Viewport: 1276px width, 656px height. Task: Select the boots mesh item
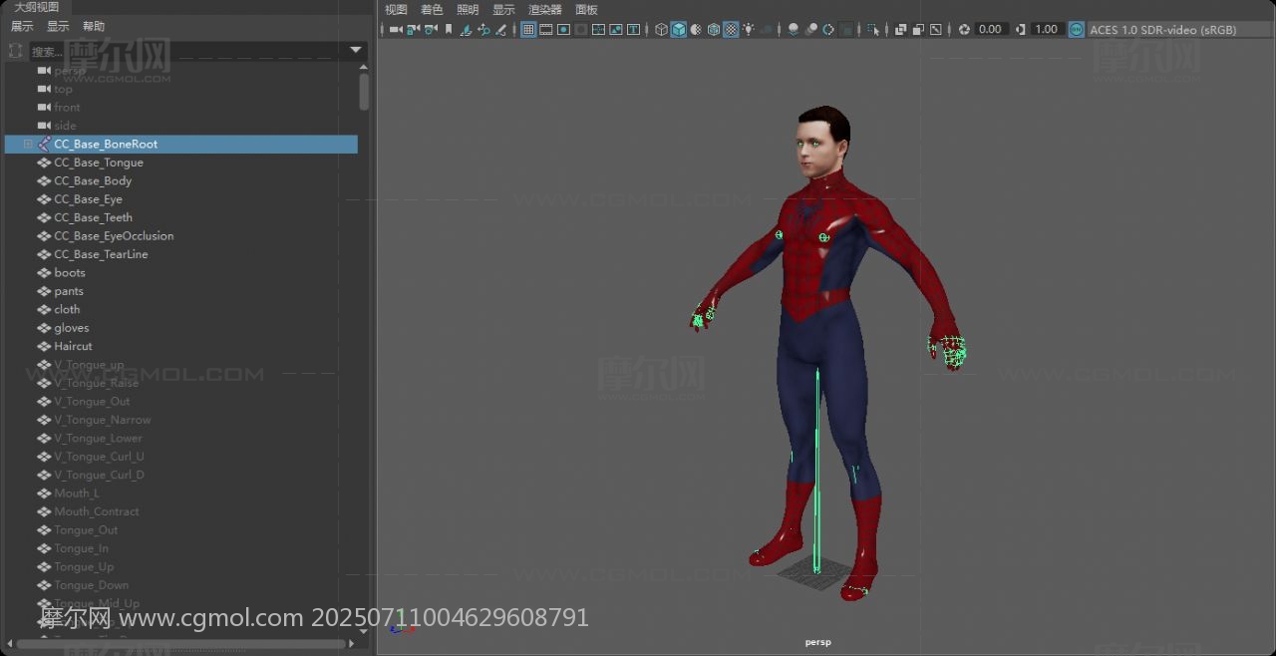70,273
